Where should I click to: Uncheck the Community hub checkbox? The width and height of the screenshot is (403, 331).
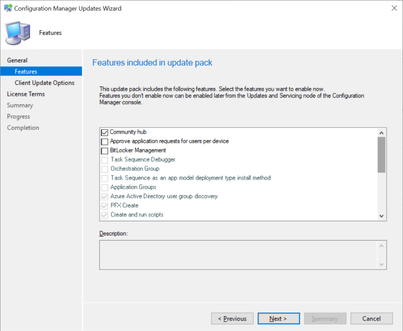click(x=104, y=132)
